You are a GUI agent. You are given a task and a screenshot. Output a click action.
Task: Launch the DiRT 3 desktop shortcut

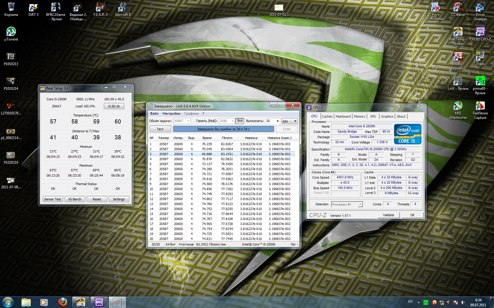33,9
